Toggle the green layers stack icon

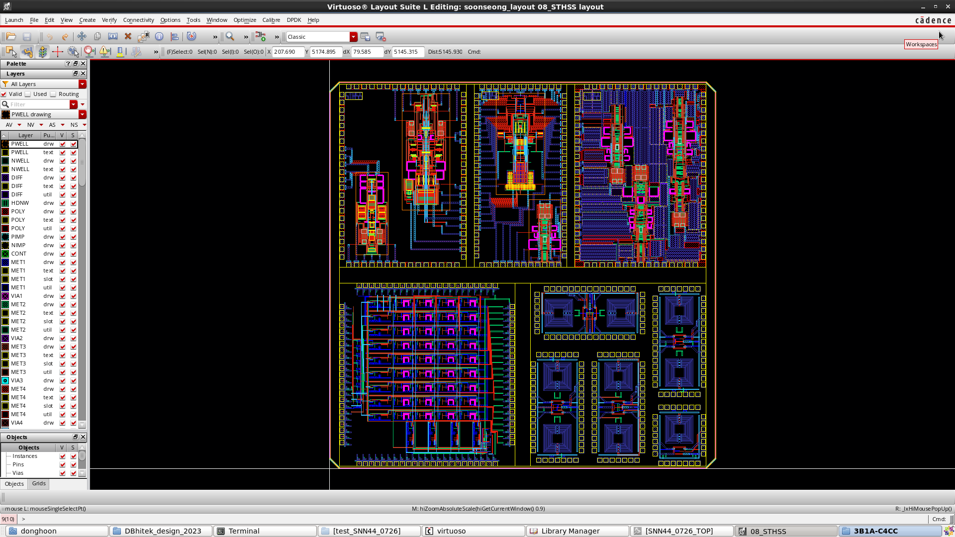43,52
